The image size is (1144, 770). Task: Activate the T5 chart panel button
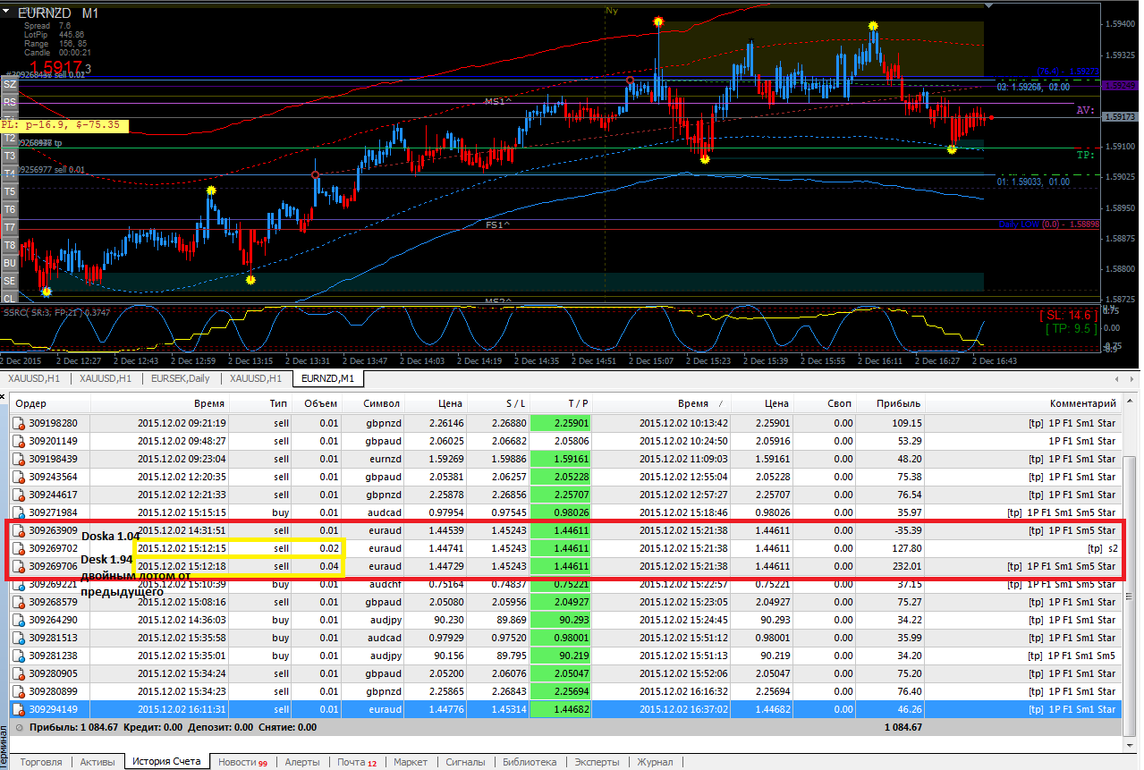[x=9, y=191]
